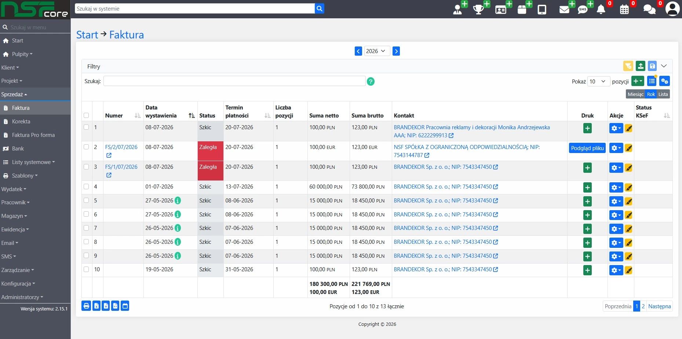Select row 5 checkbox
682x339 pixels.
click(x=86, y=200)
